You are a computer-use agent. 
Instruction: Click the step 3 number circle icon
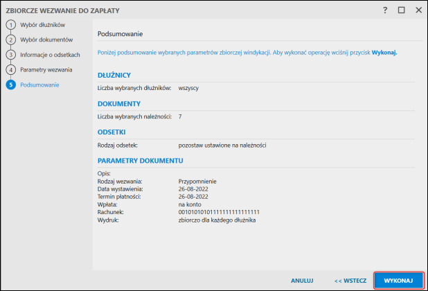pyautogui.click(x=10, y=55)
